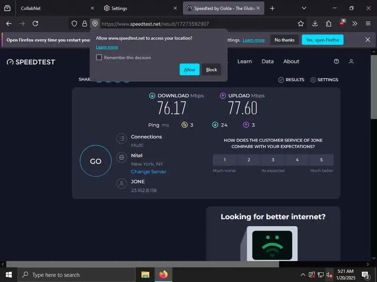Go back to the previous page
The height and width of the screenshot is (282, 377).
pos(9,23)
